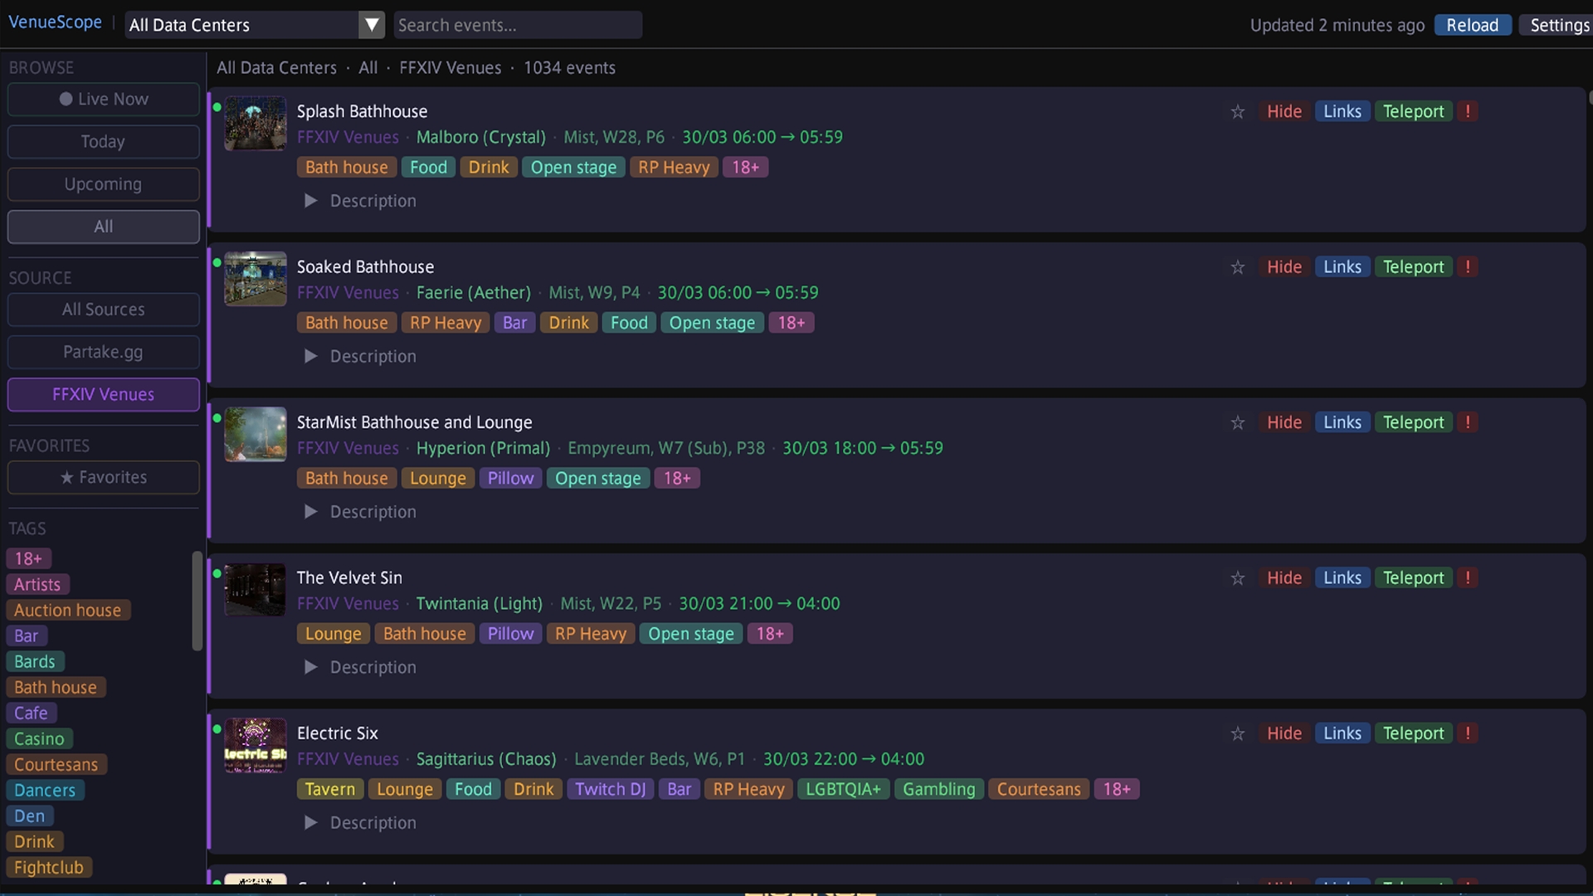This screenshot has width=1593, height=896.
Task: Click the Open stage tag on Splash Bathhouse
Action: [x=573, y=168]
